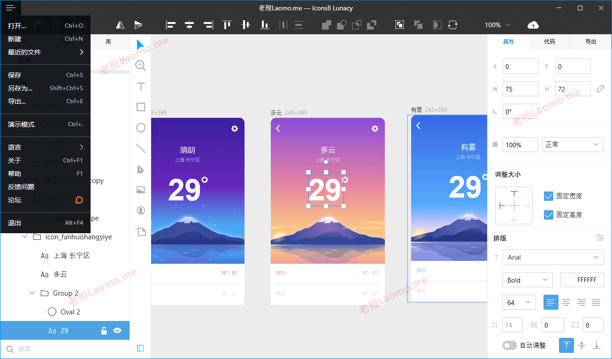Enable the 自动调整 switch
The width and height of the screenshot is (612, 359).
point(510,345)
